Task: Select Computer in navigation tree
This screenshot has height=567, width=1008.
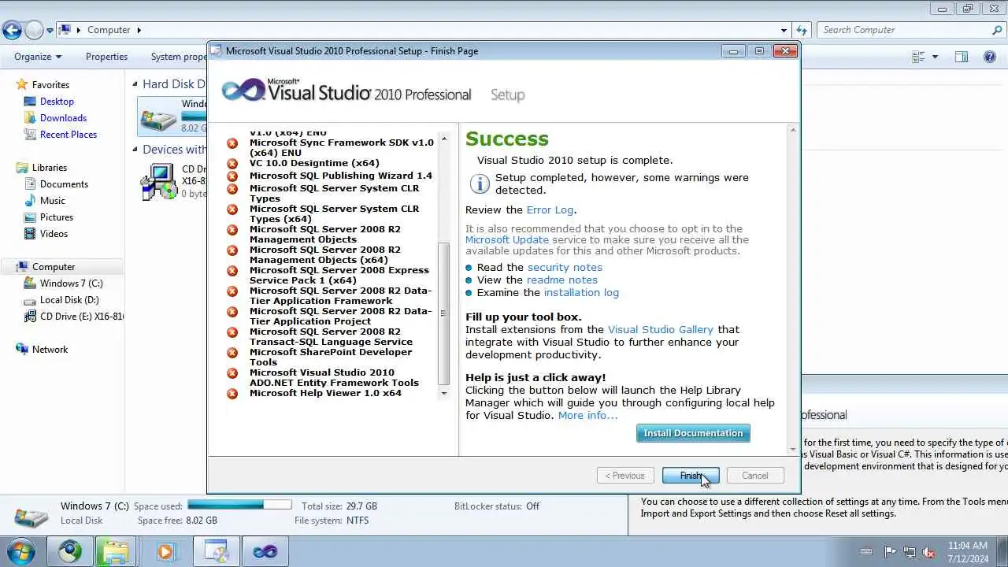Action: (54, 267)
